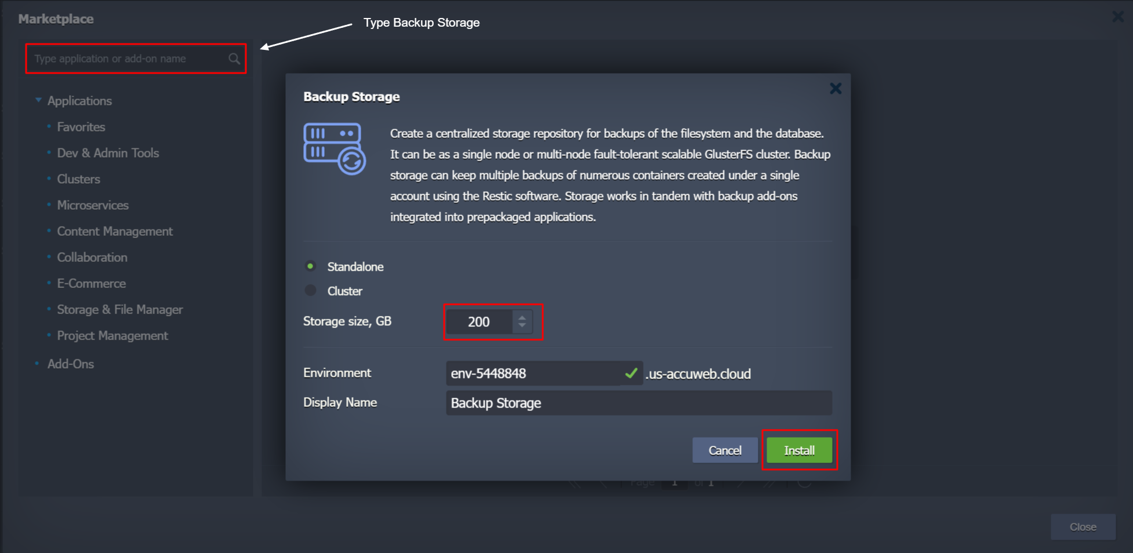This screenshot has height=553, width=1133.
Task: Select the Standalone radio option
Action: [x=311, y=267]
